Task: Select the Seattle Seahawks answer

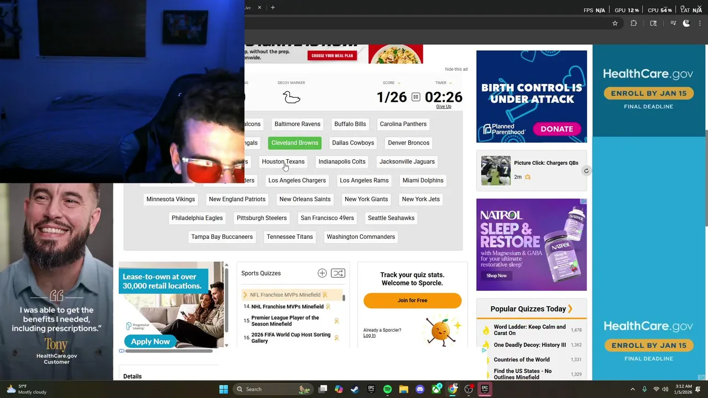Action: tap(391, 218)
